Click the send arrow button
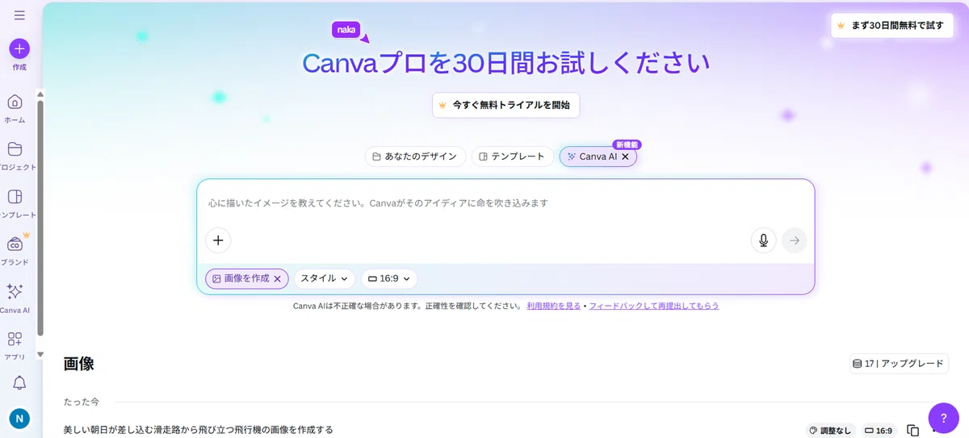Viewport: 969px width, 438px height. pos(795,240)
